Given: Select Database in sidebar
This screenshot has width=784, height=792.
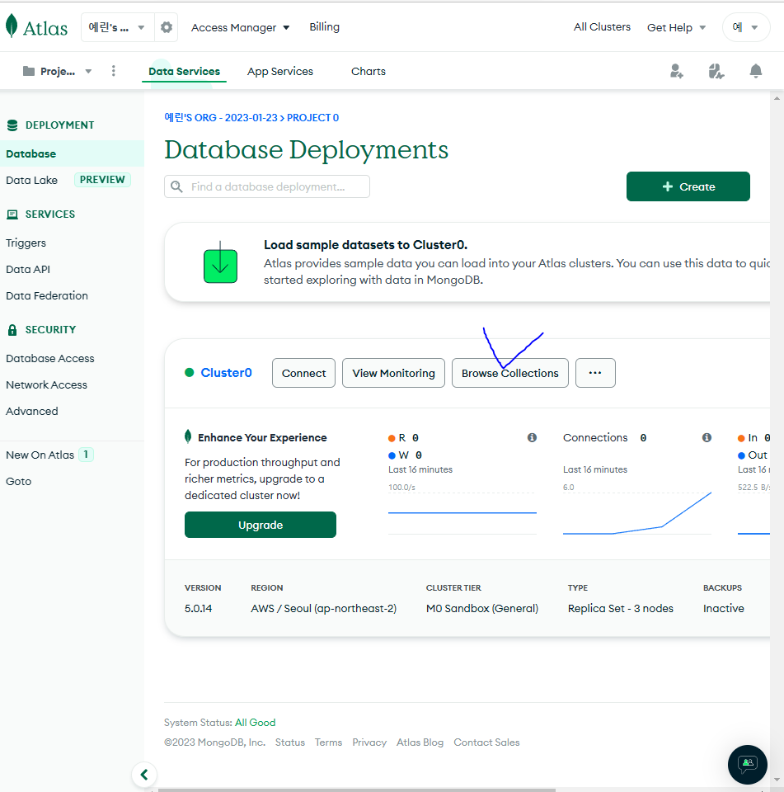Looking at the screenshot, I should point(72,153).
